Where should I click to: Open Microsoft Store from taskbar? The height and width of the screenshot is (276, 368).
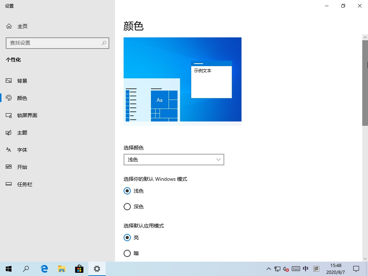pos(79,268)
